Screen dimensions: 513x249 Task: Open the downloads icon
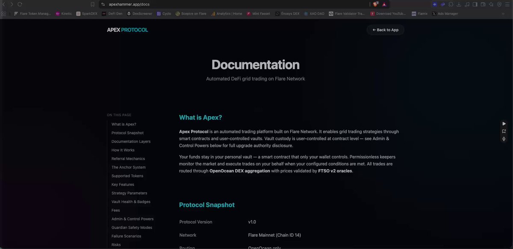tap(459, 4)
